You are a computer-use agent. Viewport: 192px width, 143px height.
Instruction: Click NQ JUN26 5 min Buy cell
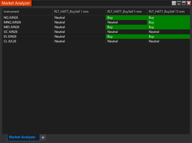[126, 18]
